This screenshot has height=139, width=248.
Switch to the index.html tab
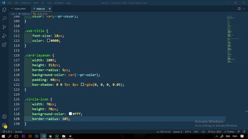point(20,8)
